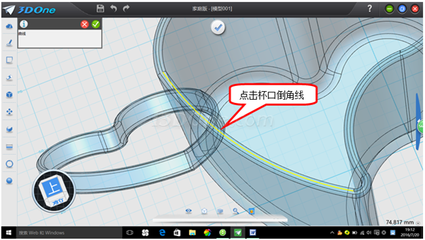Confirm with green checkmark in dialog
The height and width of the screenshot is (240, 425).
(96, 24)
